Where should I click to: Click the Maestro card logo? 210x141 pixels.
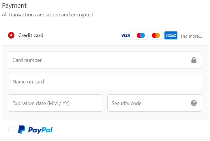coord(141,35)
